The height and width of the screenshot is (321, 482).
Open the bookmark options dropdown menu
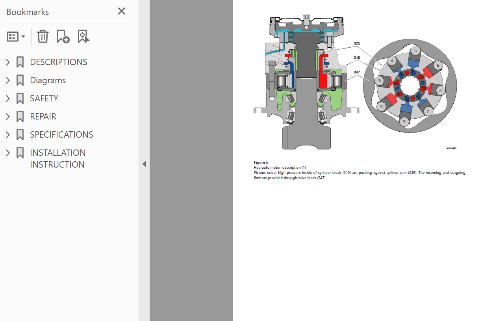[x=16, y=37]
